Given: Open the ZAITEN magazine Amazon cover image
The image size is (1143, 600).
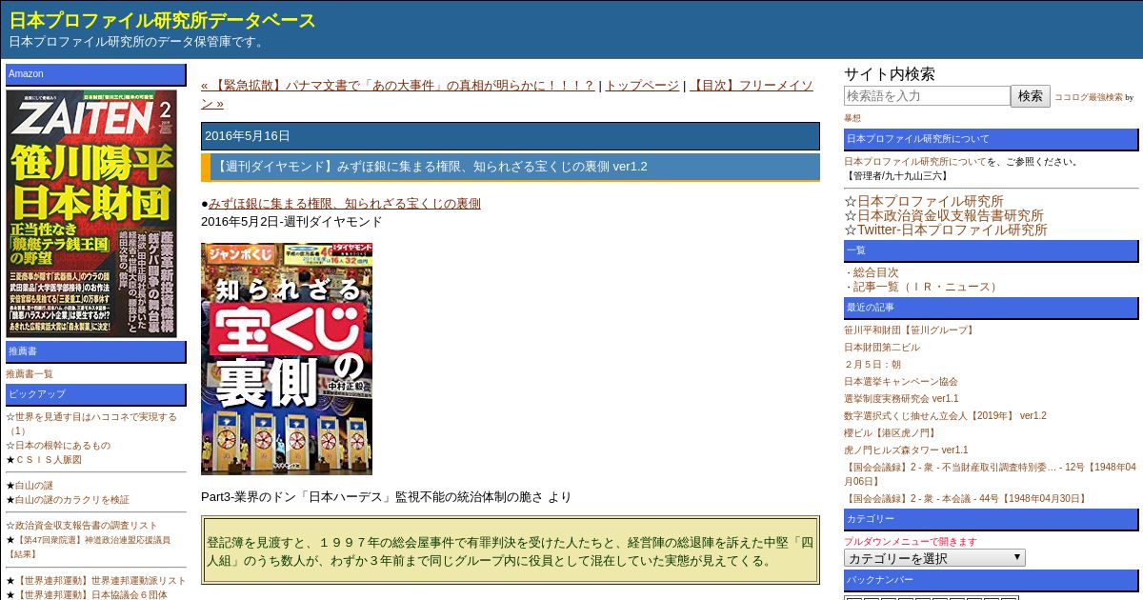Looking at the screenshot, I should tap(91, 213).
